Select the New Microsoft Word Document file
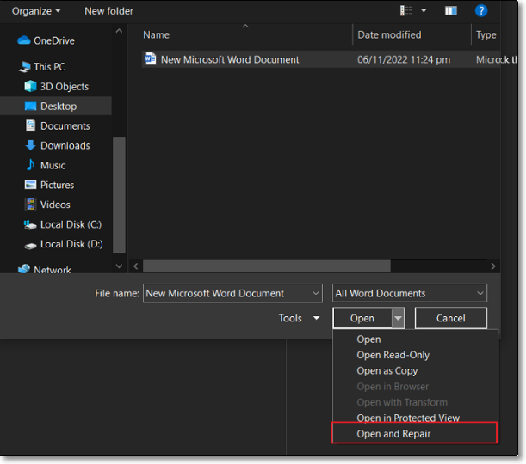 tap(230, 60)
